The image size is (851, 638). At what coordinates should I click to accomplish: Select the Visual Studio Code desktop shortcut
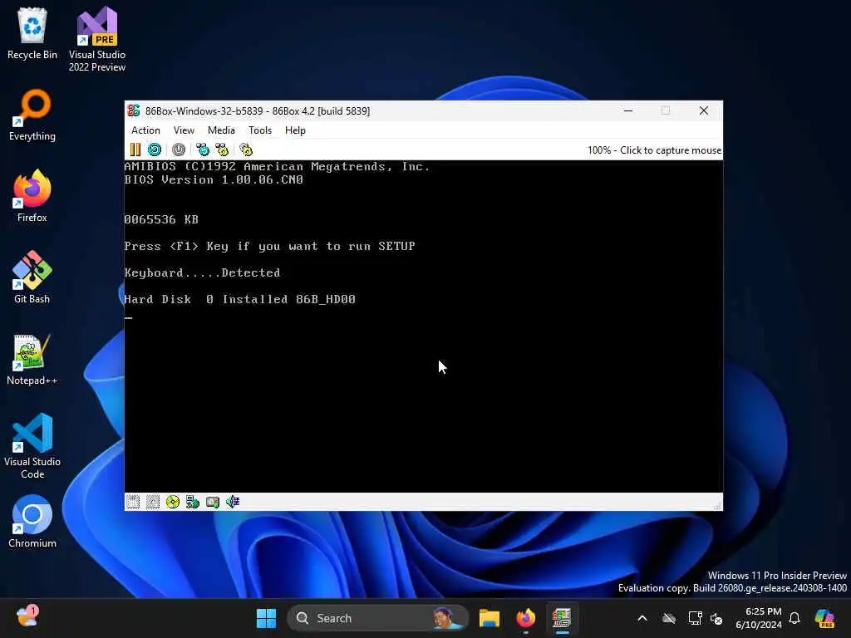32,446
